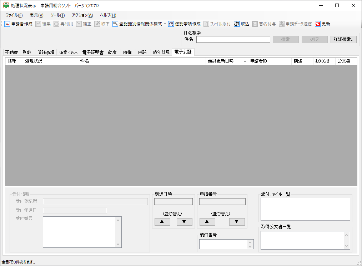Sort by 公文書 column header

click(x=346, y=61)
